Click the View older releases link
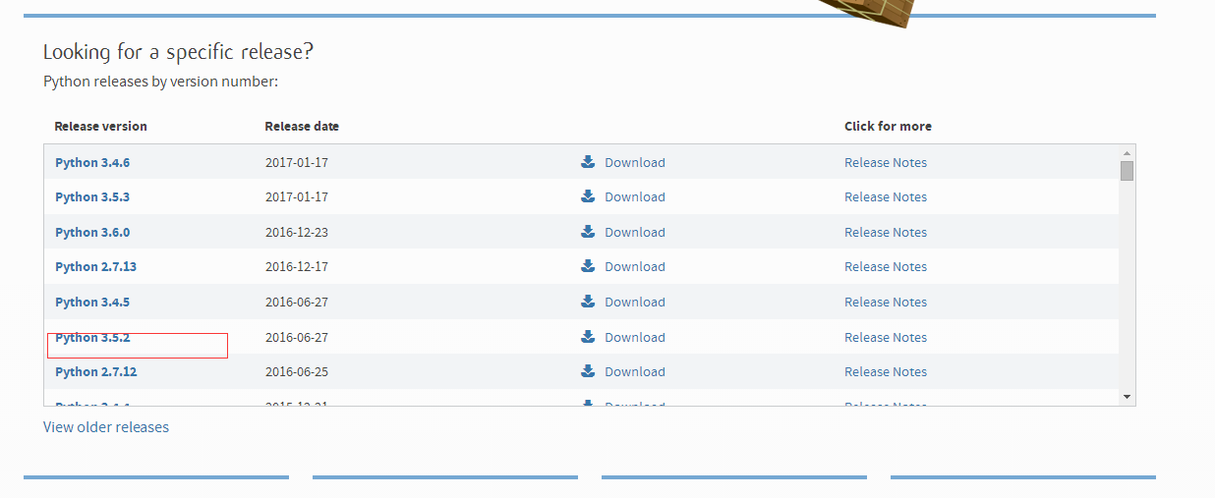 (106, 427)
